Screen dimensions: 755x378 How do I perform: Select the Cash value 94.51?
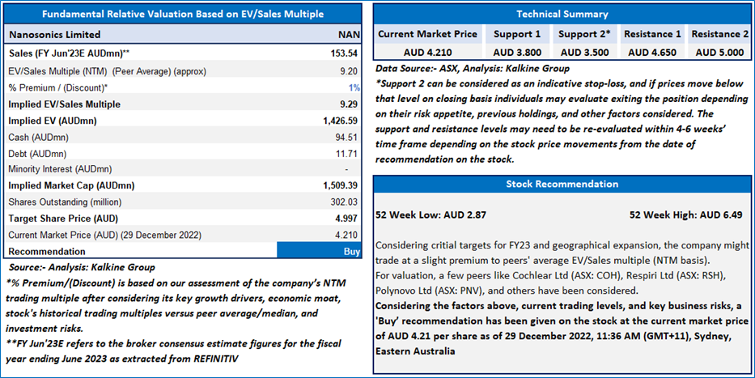346,138
